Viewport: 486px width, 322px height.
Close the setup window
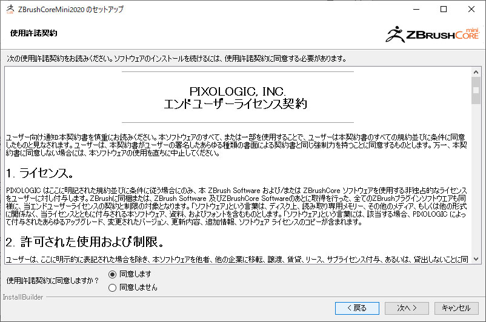coord(471,9)
